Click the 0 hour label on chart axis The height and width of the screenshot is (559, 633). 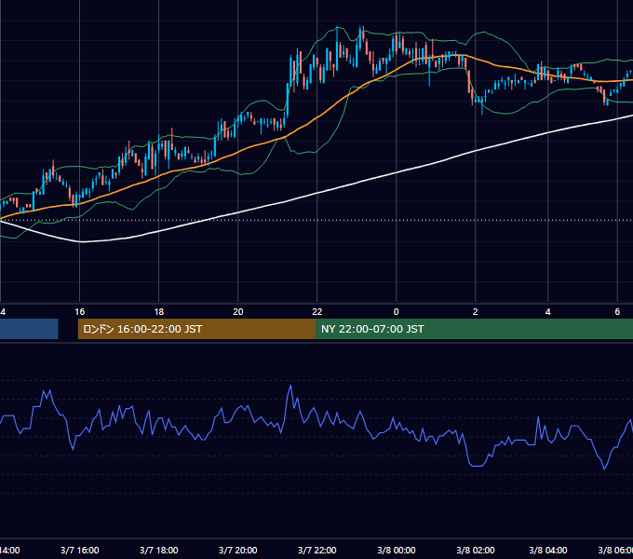(x=396, y=312)
